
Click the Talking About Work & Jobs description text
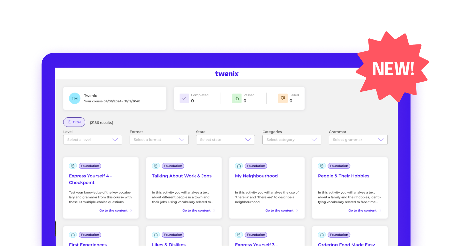[x=182, y=197]
